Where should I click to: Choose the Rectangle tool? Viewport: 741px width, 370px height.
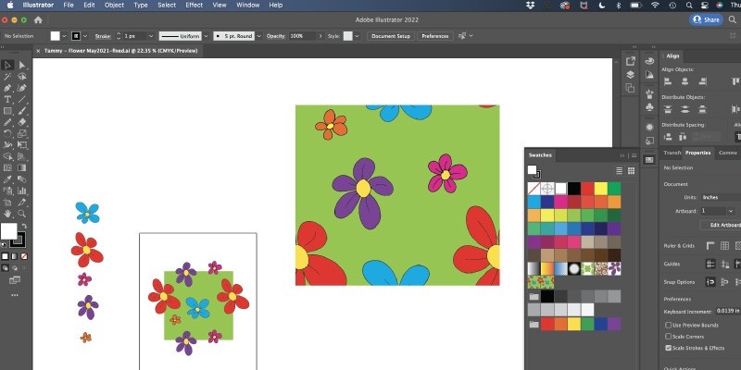point(7,110)
